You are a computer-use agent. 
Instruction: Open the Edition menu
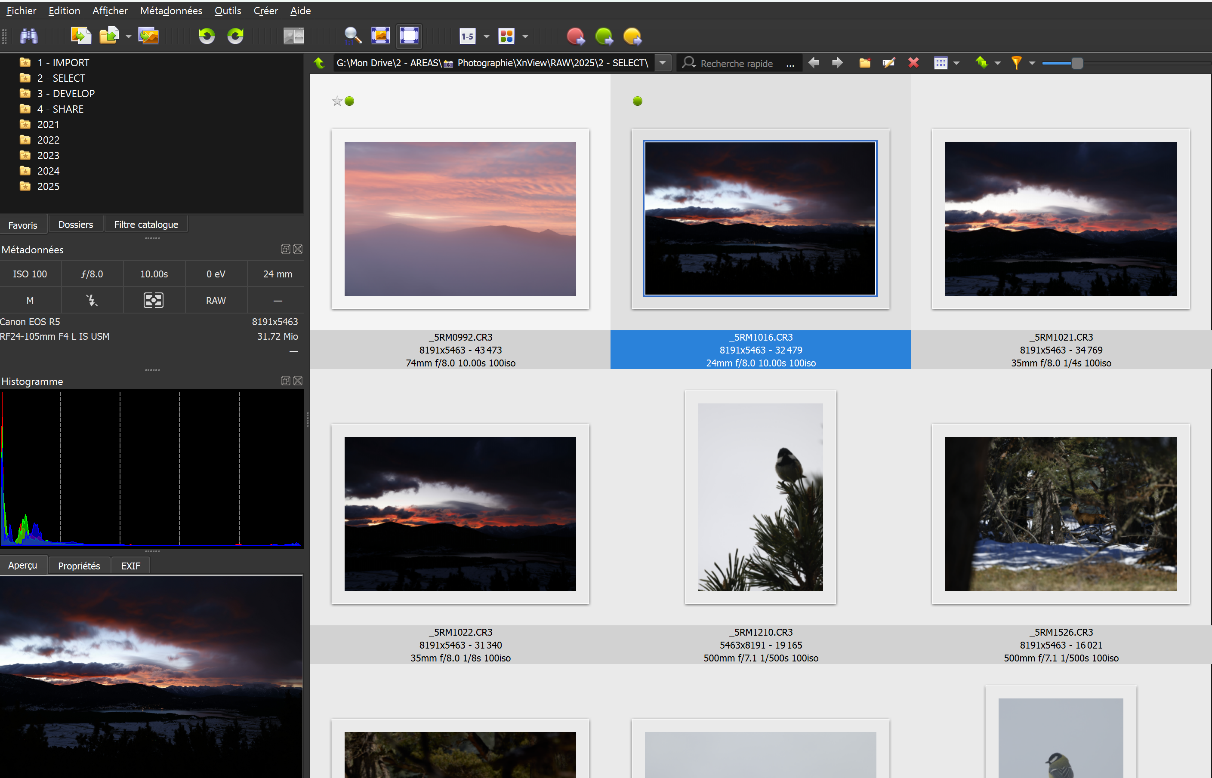(64, 11)
